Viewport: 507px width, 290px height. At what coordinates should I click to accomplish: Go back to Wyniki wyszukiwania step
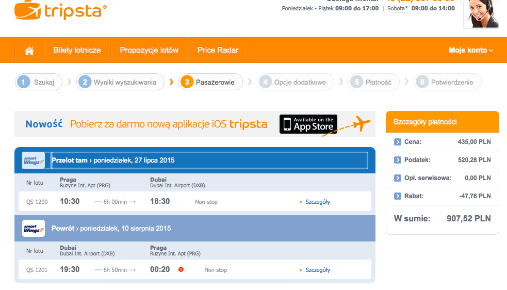(120, 82)
